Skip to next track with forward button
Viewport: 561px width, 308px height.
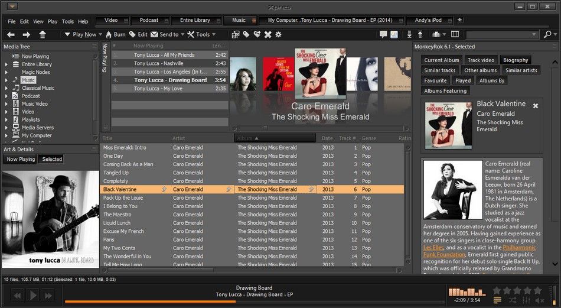click(48, 296)
